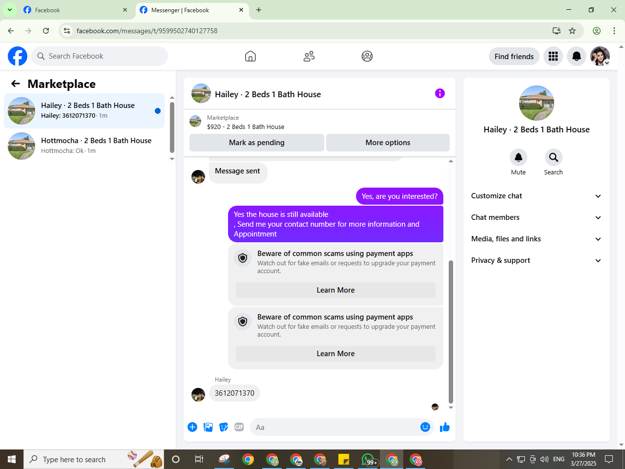
Task: Open the Chrome profile icon
Action: [597, 31]
